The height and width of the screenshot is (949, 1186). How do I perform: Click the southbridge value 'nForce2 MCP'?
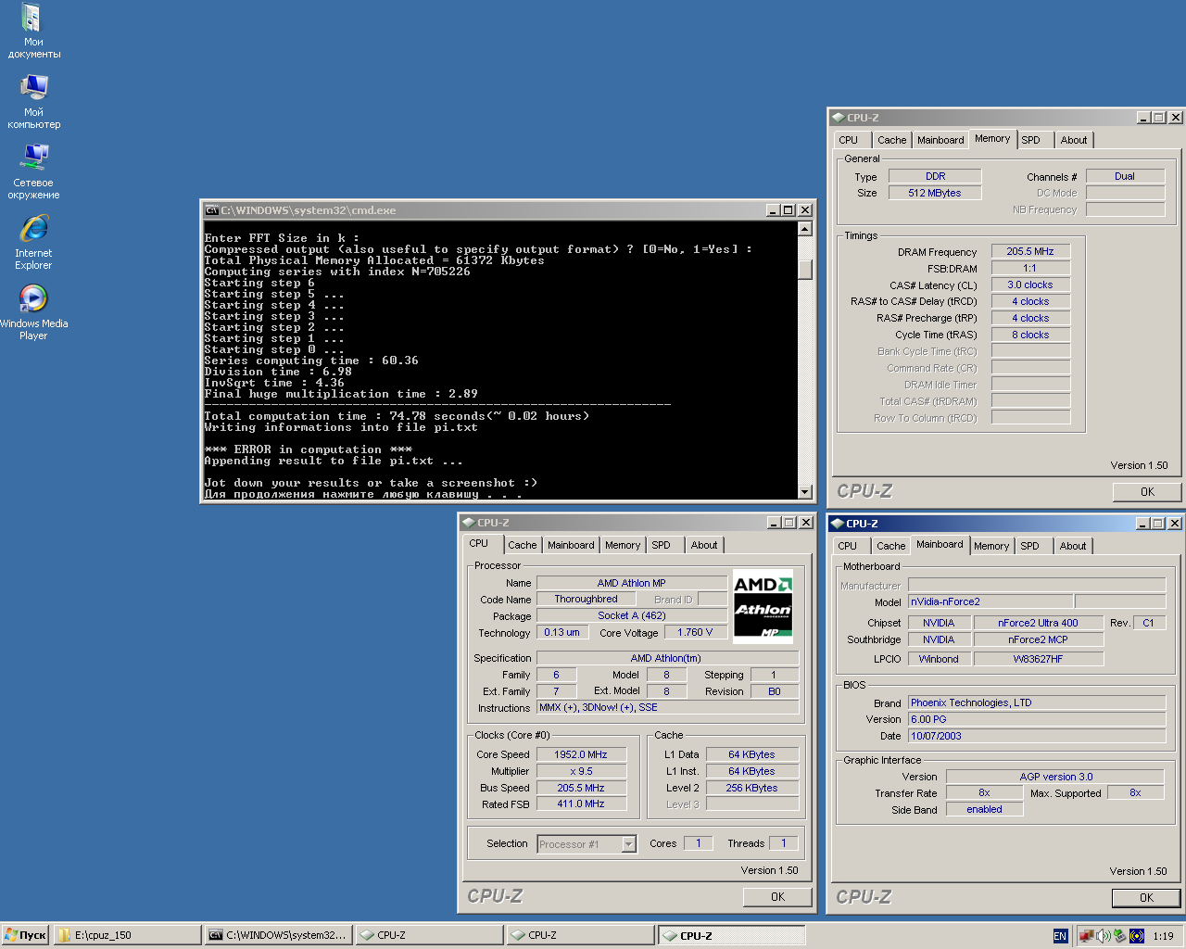pos(1038,639)
